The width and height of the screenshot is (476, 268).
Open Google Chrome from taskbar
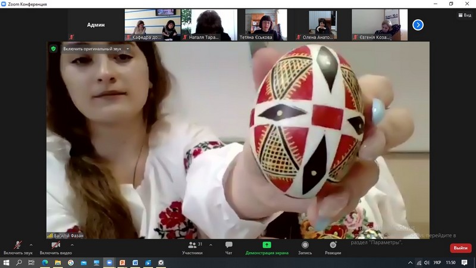point(71,263)
